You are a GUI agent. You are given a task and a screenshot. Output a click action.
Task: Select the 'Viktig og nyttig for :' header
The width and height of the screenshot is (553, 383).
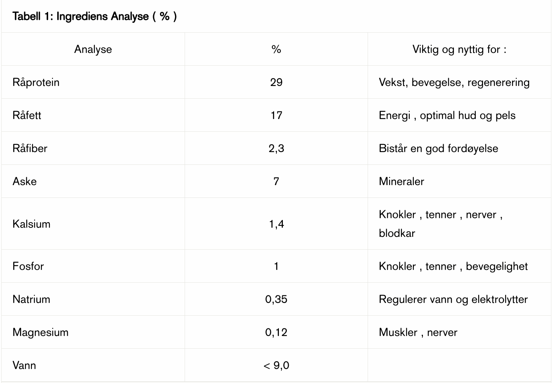[459, 49]
